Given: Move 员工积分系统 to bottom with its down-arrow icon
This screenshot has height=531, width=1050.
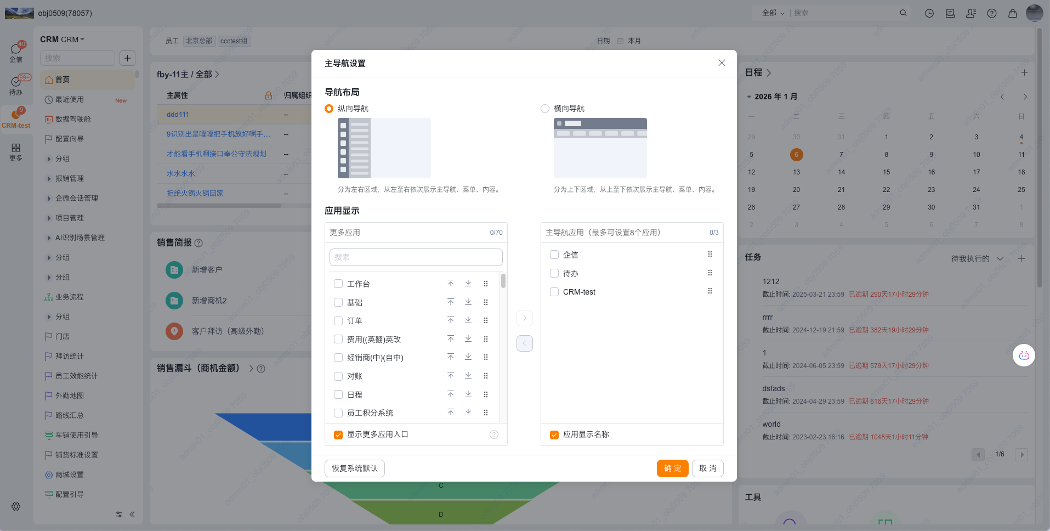Looking at the screenshot, I should 468,413.
